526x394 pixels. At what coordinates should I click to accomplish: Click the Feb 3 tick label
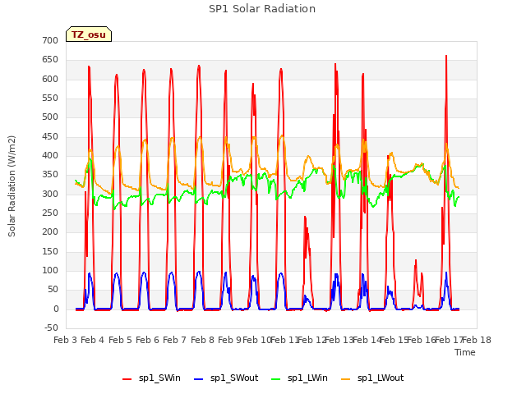[x=66, y=340]
